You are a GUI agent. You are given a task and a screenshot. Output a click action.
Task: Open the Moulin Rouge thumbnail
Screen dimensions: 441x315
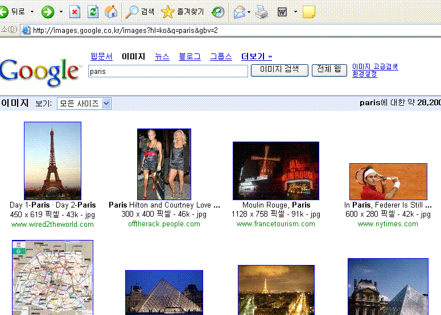coord(276,171)
